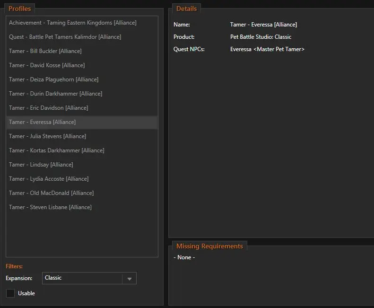Open the Expansion dropdown arrow
This screenshot has height=308, width=374.
pyautogui.click(x=129, y=279)
